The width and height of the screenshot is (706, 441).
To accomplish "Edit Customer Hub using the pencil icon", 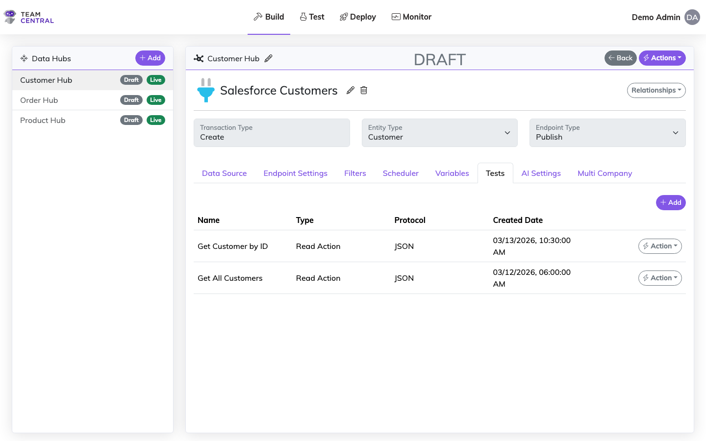I will click(269, 58).
